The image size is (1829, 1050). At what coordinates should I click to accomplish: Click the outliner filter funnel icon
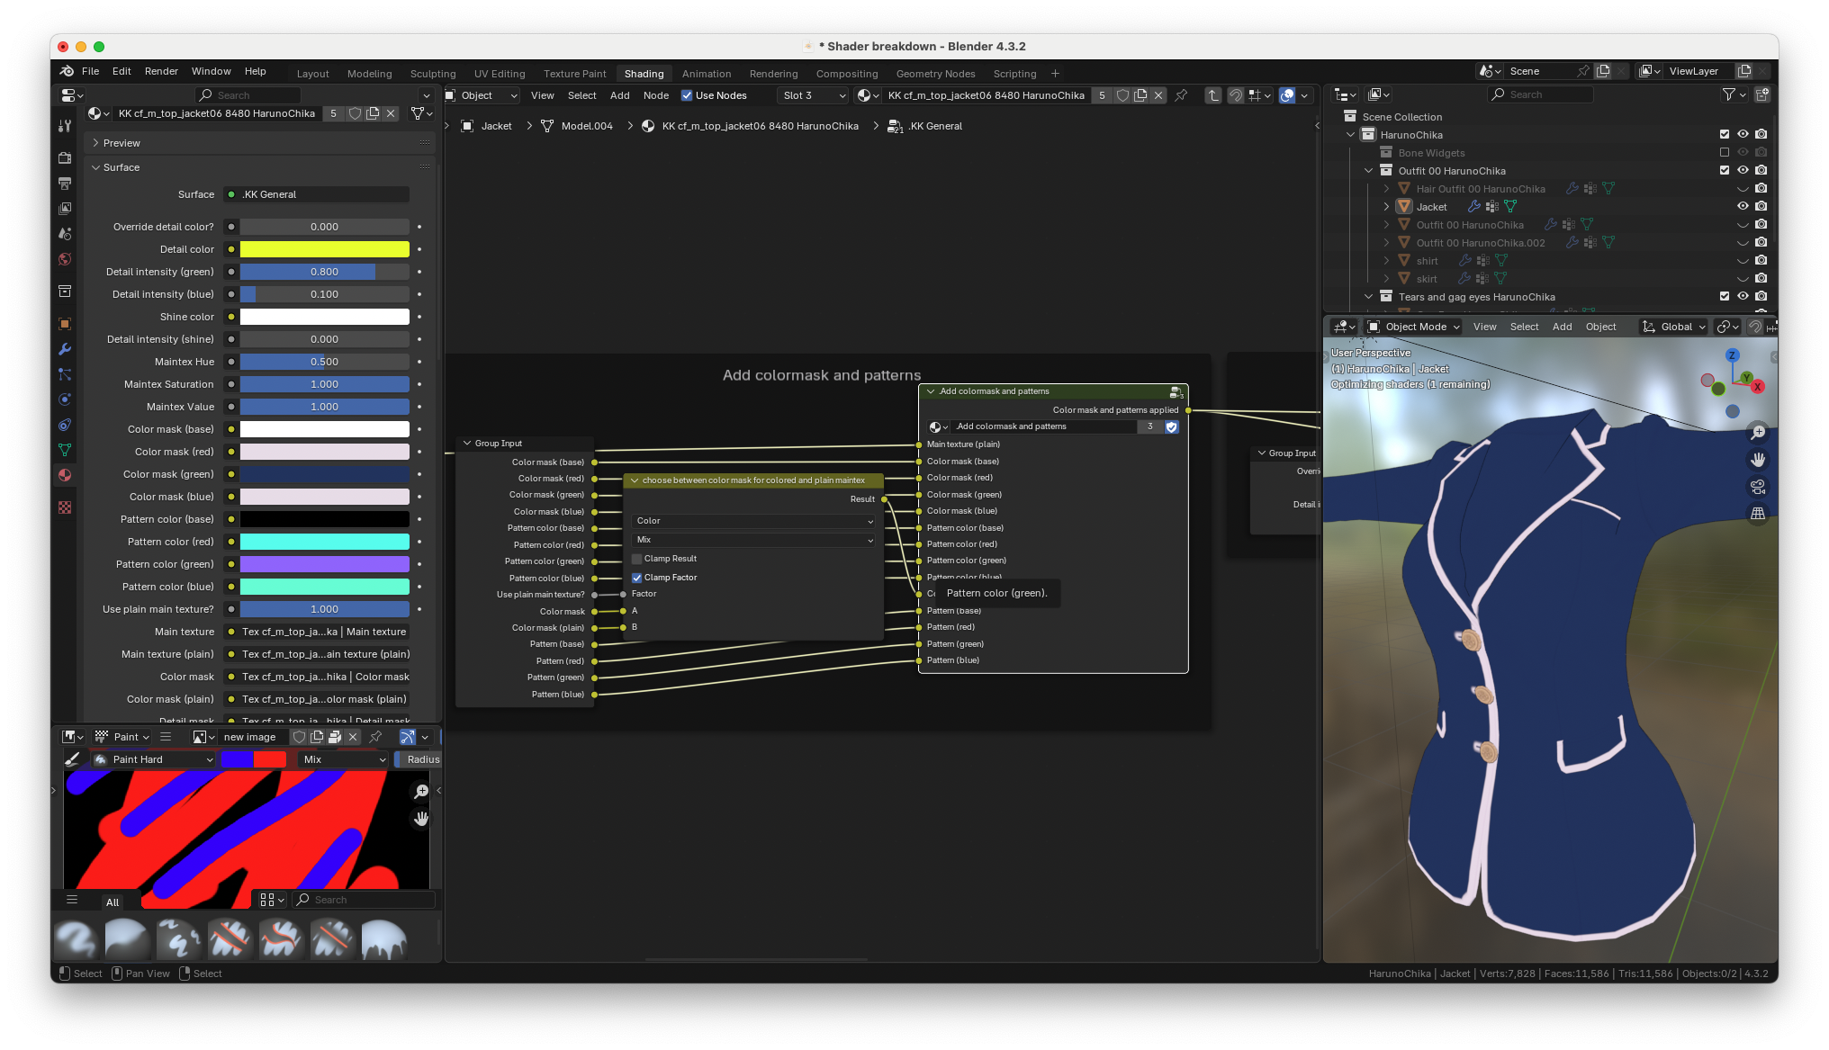[1729, 94]
